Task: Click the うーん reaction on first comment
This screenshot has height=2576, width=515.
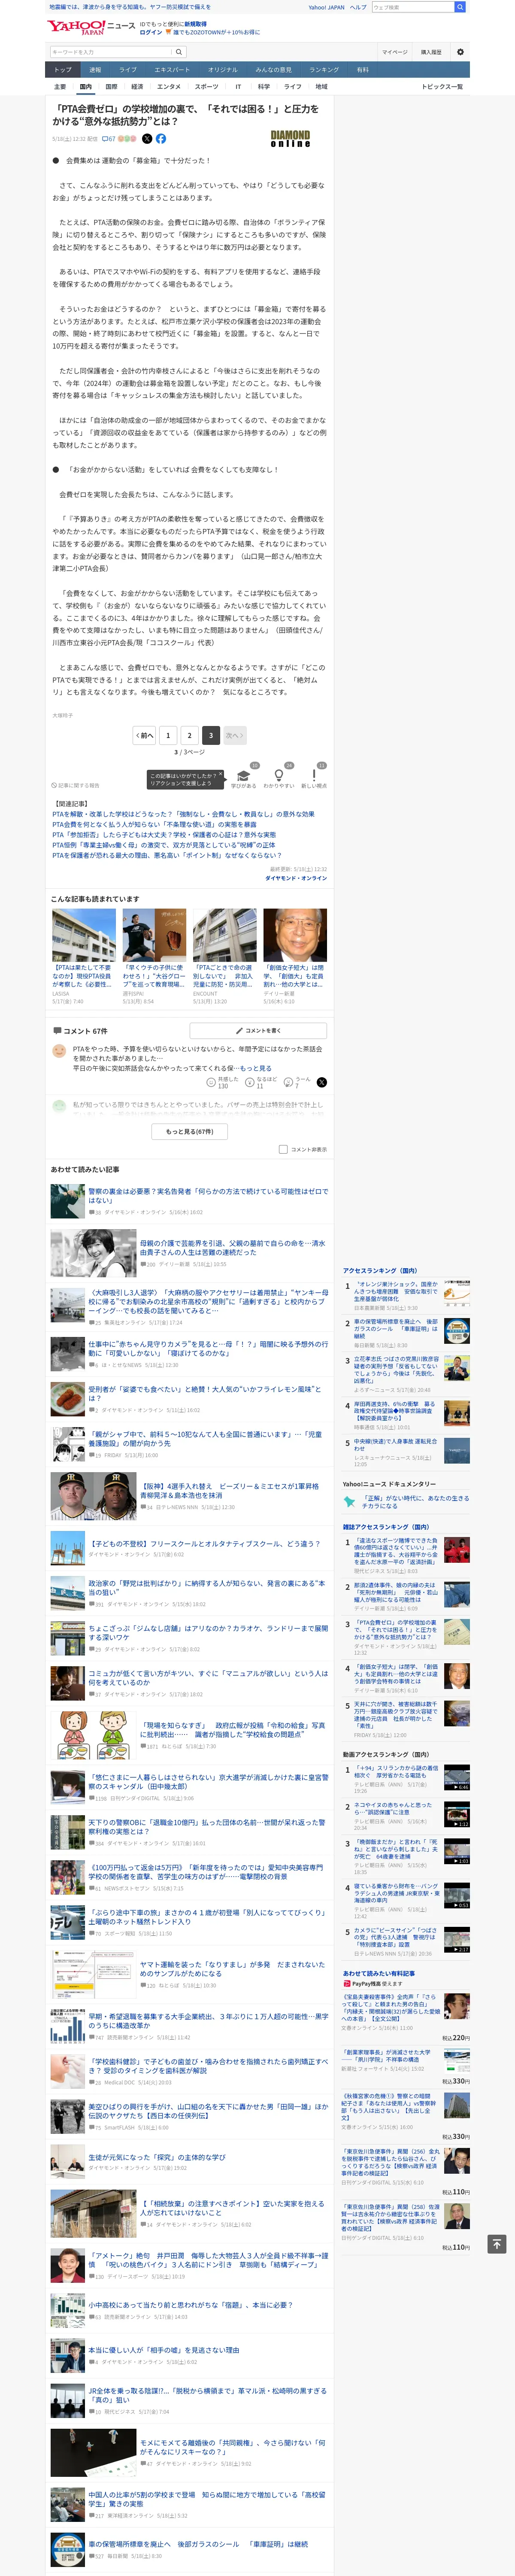Action: 298,1082
